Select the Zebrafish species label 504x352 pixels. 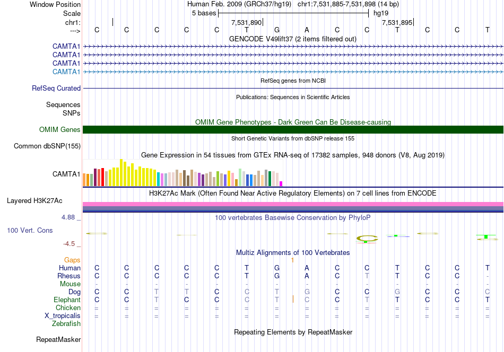pos(66,323)
